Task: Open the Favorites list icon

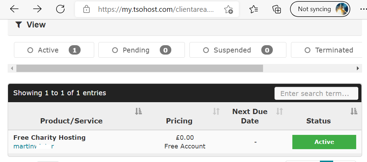Action: click(254, 9)
